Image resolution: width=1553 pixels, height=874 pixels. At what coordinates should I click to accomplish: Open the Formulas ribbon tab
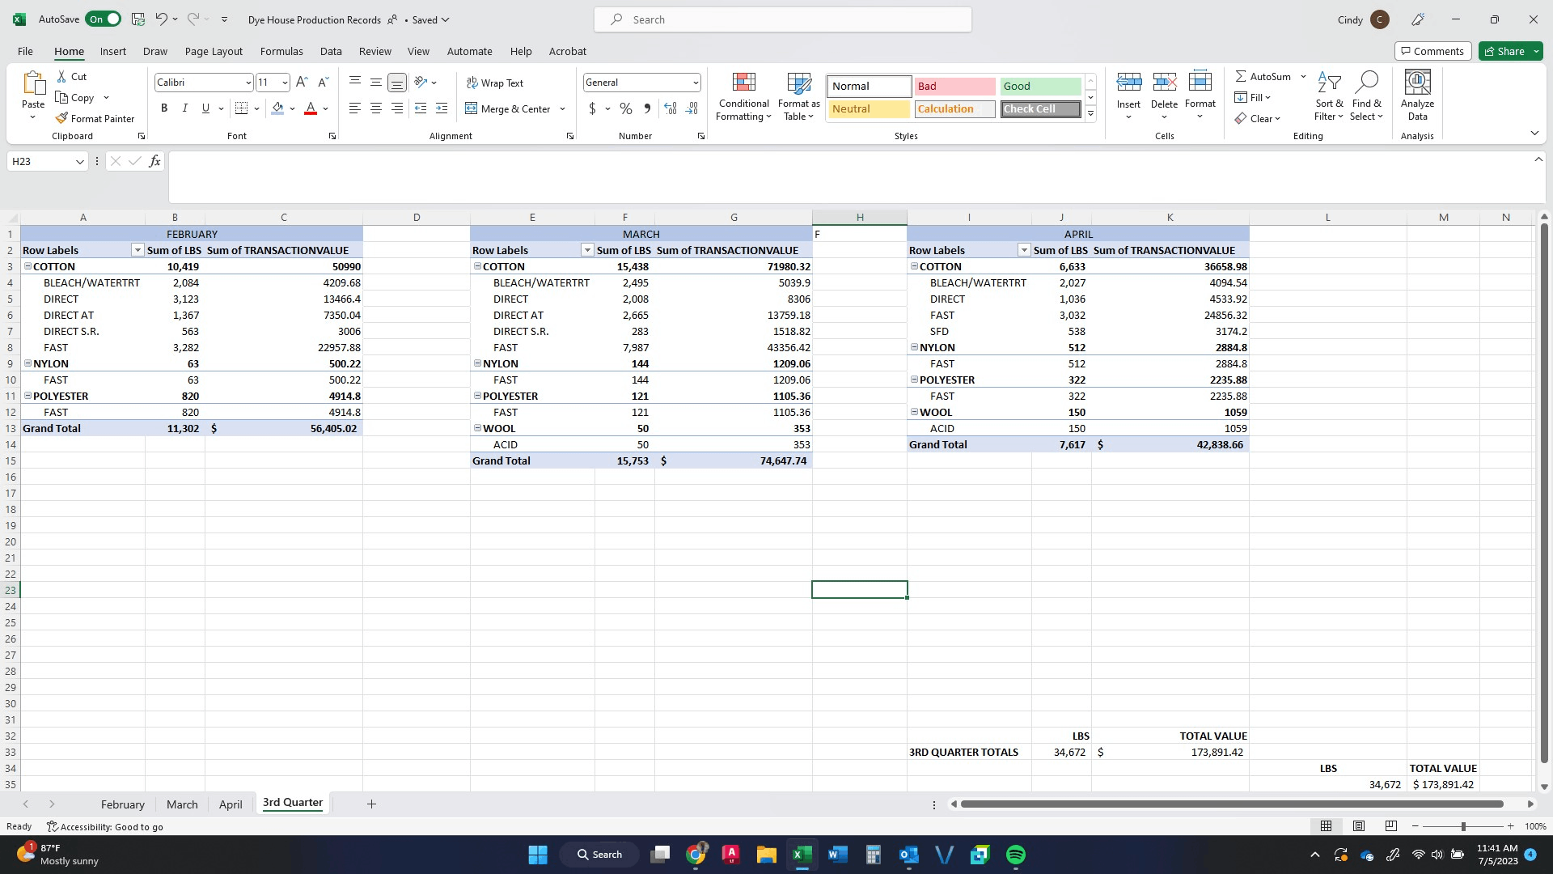click(x=281, y=51)
